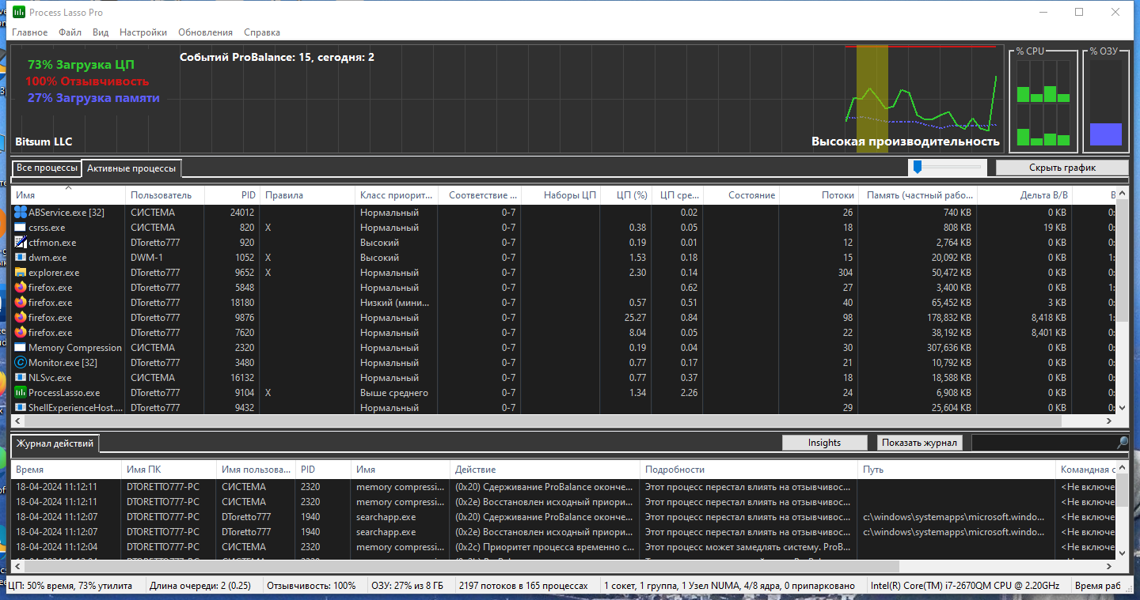This screenshot has height=600, width=1140.
Task: Switch to the Все процессы tab
Action: coord(47,168)
